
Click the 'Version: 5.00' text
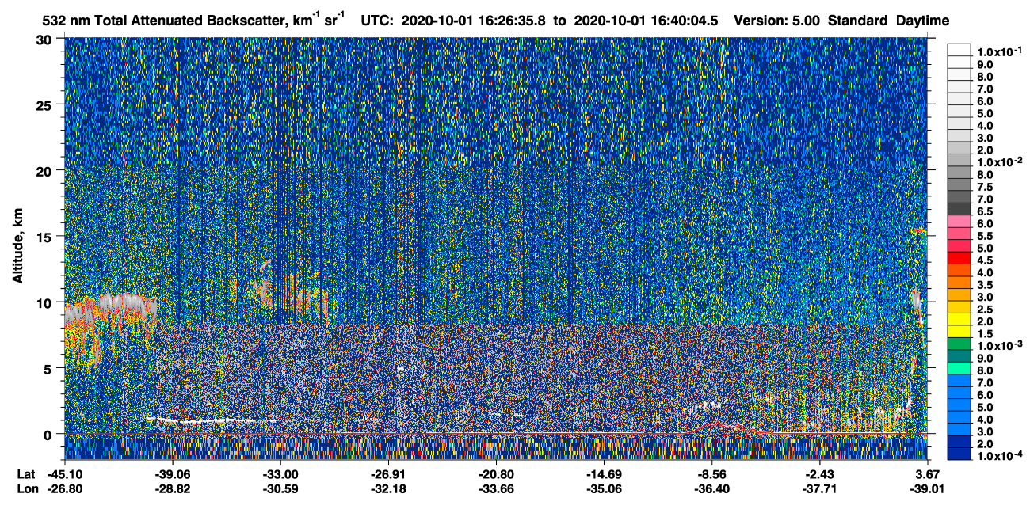pos(777,21)
